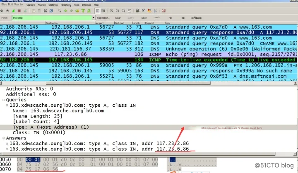Click the Expression... button

pyautogui.click(x=103, y=18)
